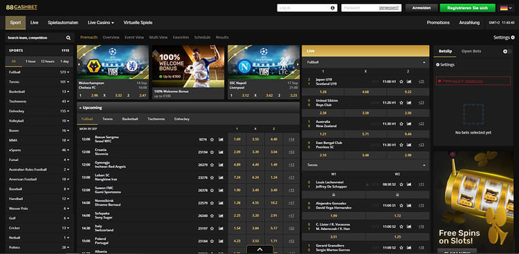Click the search magnifier icon

click(69, 38)
